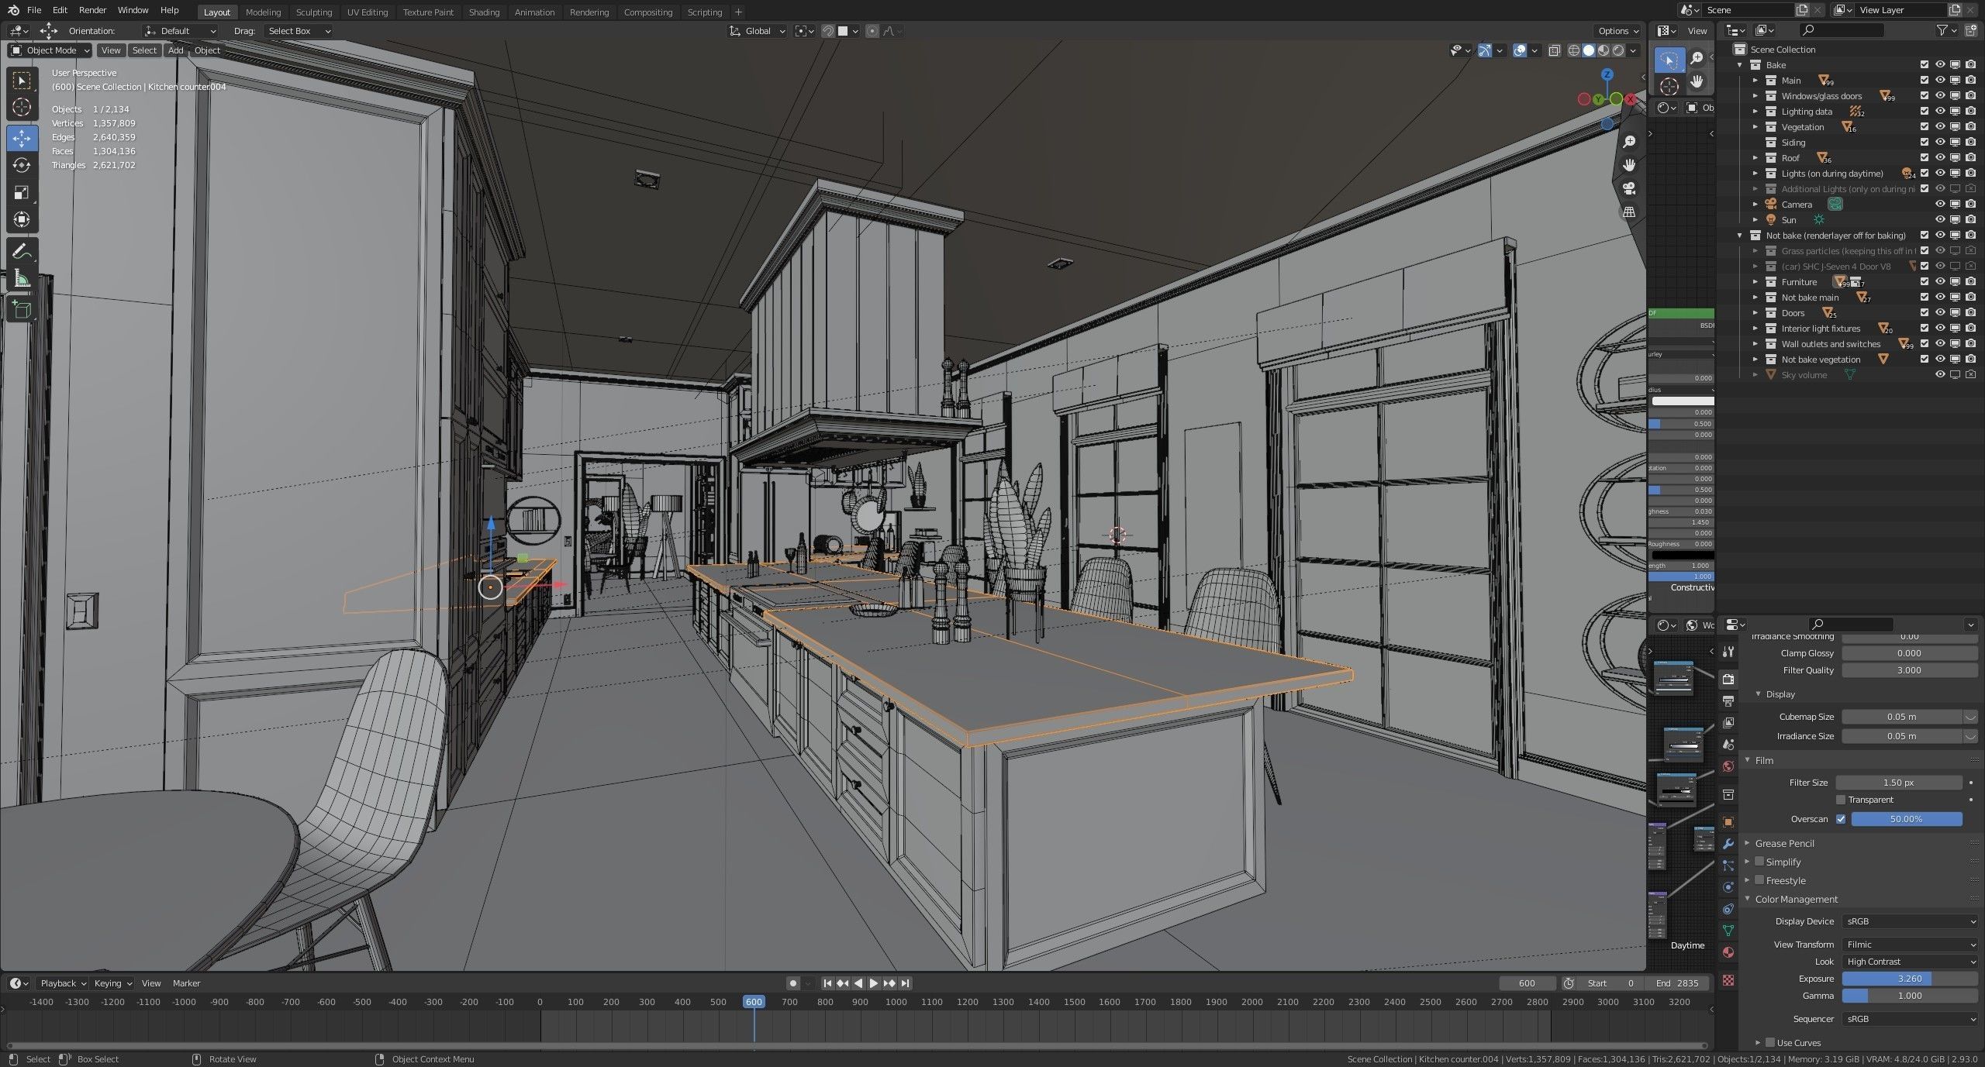Enable Transparent film checkbox
The width and height of the screenshot is (1985, 1067).
coord(1841,800)
